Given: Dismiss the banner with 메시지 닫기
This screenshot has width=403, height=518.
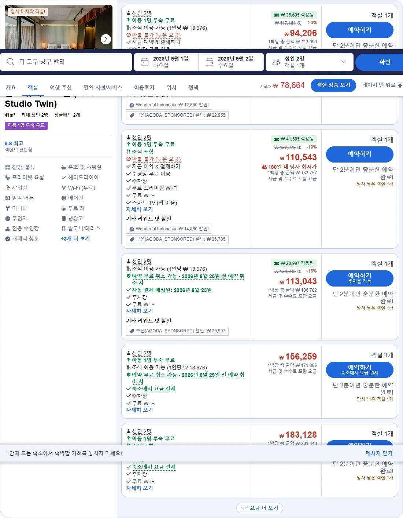Looking at the screenshot, I should pos(379,453).
